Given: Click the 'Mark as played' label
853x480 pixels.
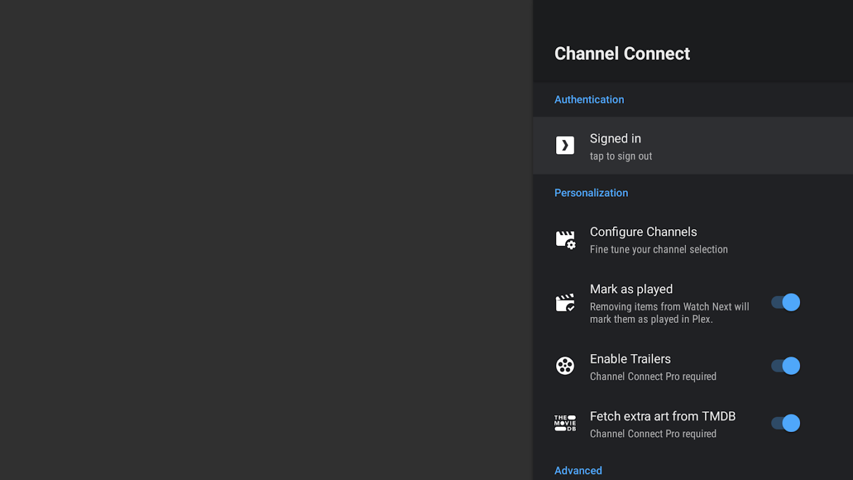Looking at the screenshot, I should [x=631, y=289].
